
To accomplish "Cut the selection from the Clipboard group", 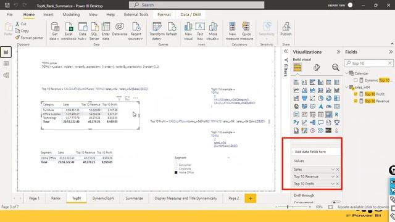I will (x=20, y=24).
